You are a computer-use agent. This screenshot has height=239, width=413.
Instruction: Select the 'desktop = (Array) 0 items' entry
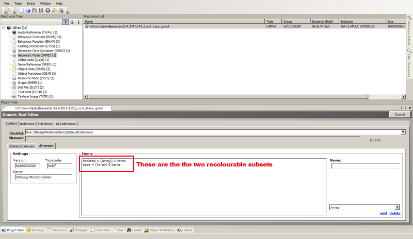pyautogui.click(x=104, y=161)
